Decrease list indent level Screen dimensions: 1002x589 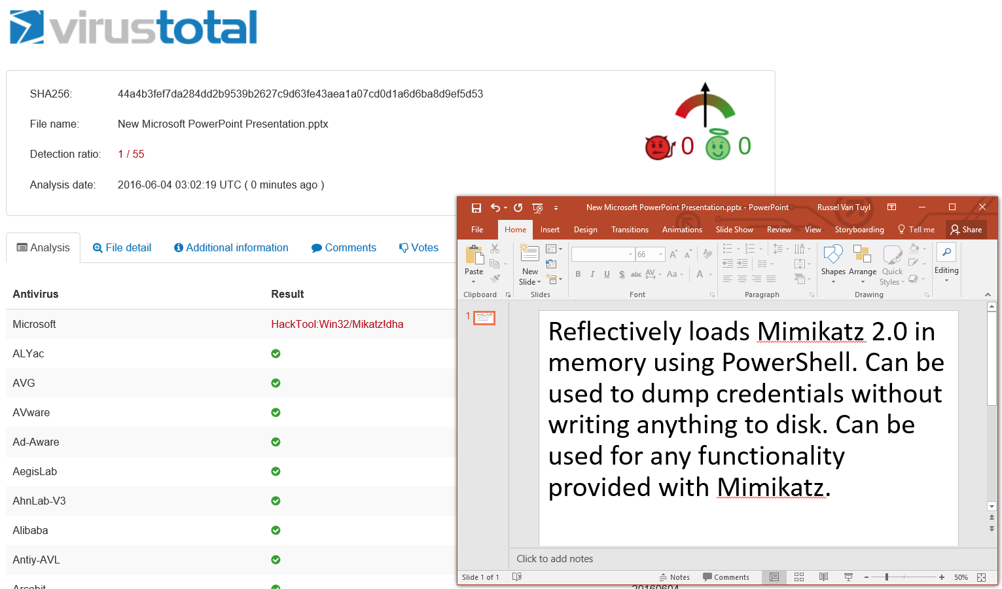point(728,264)
